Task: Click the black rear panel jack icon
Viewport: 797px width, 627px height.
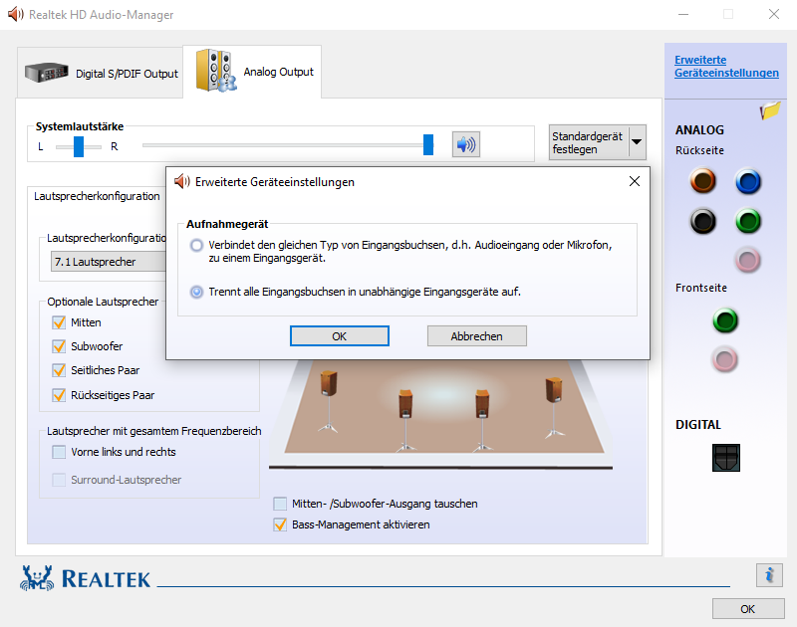Action: point(702,221)
